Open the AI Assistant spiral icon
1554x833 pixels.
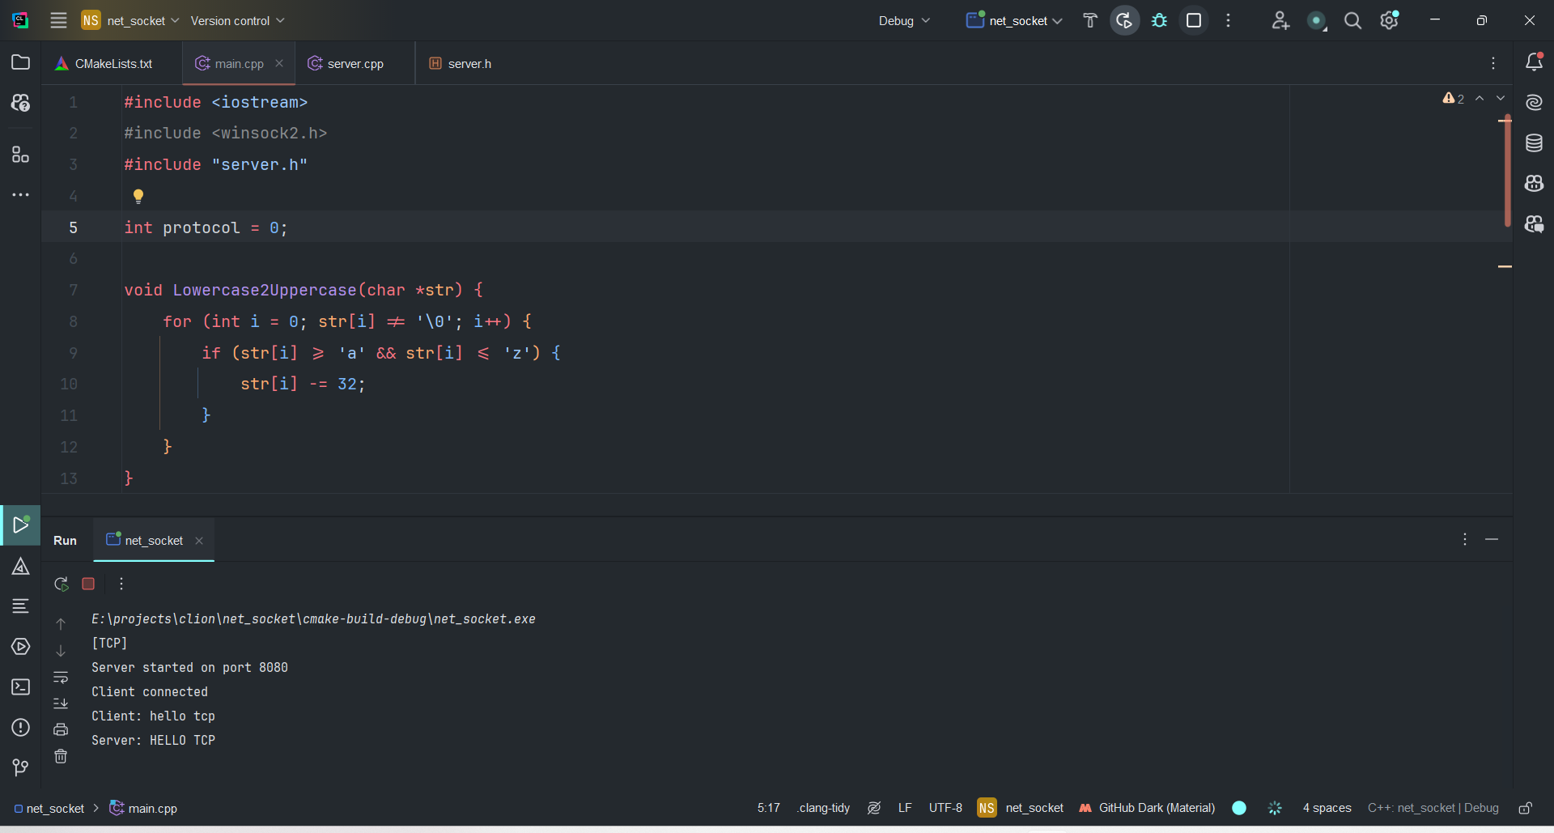pyautogui.click(x=1534, y=102)
